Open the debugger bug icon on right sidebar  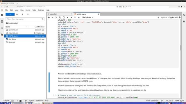pyautogui.click(x=184, y=22)
